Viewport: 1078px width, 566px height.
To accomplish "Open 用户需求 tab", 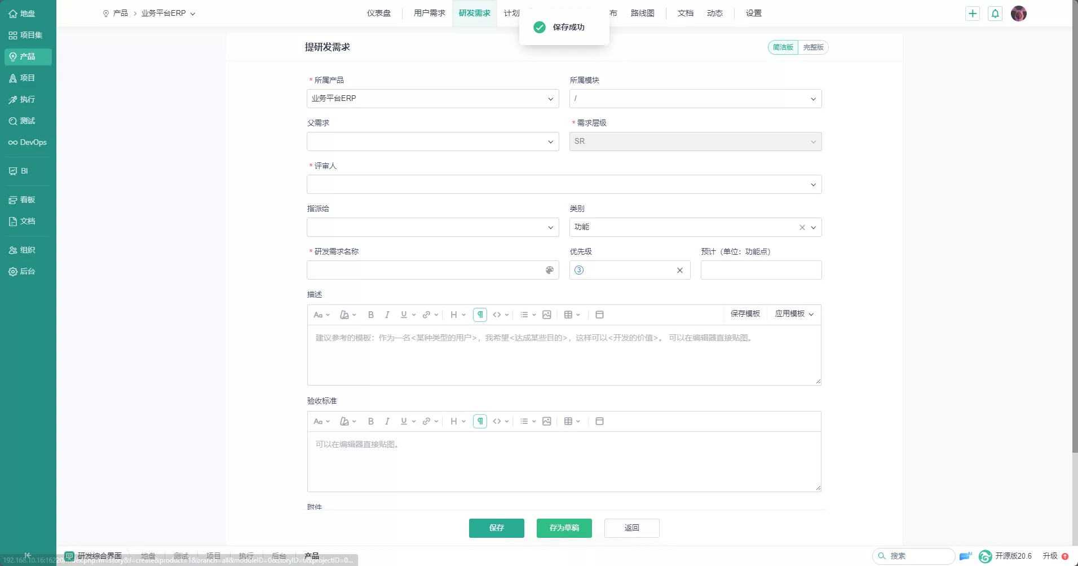I will 430,13.
